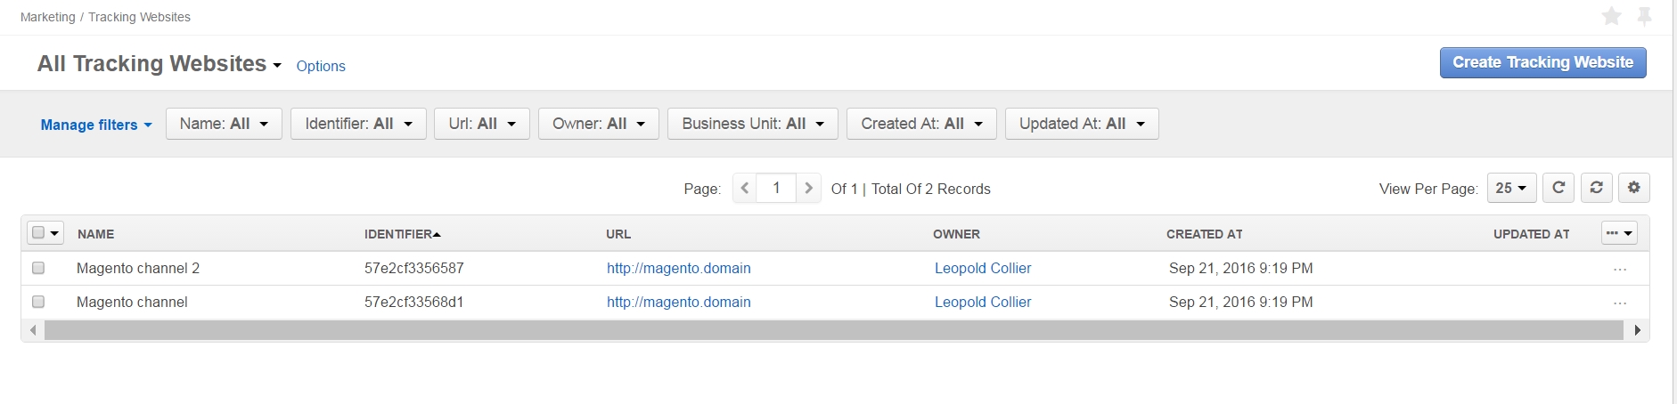Sort by the IDENTIFIER column header
The height and width of the screenshot is (404, 1677).
(x=402, y=234)
